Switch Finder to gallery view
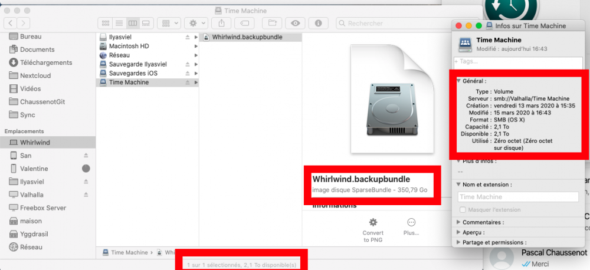This screenshot has width=590, height=270. [x=146, y=23]
